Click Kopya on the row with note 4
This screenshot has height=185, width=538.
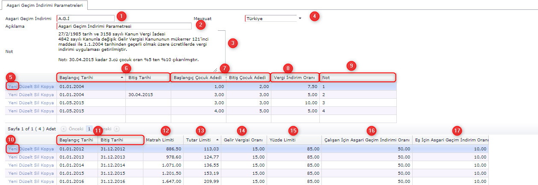[48, 111]
